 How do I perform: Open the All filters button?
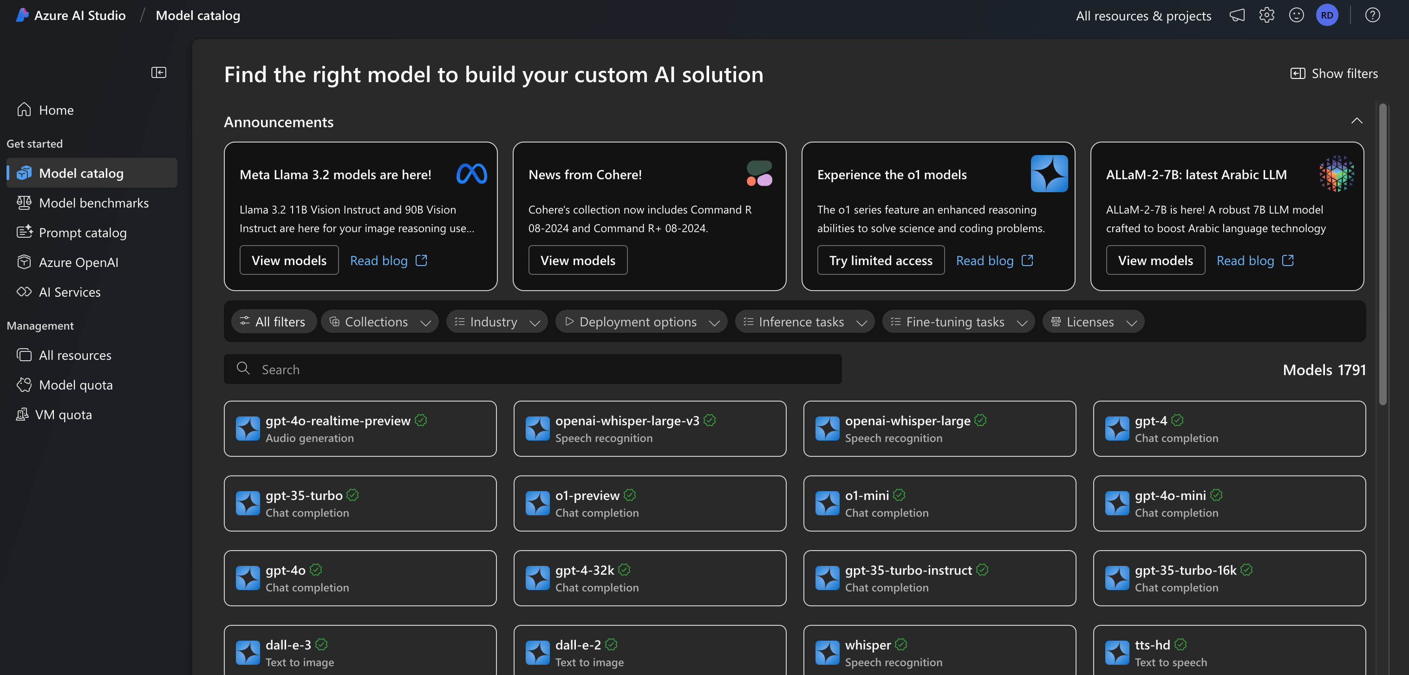[x=273, y=322]
